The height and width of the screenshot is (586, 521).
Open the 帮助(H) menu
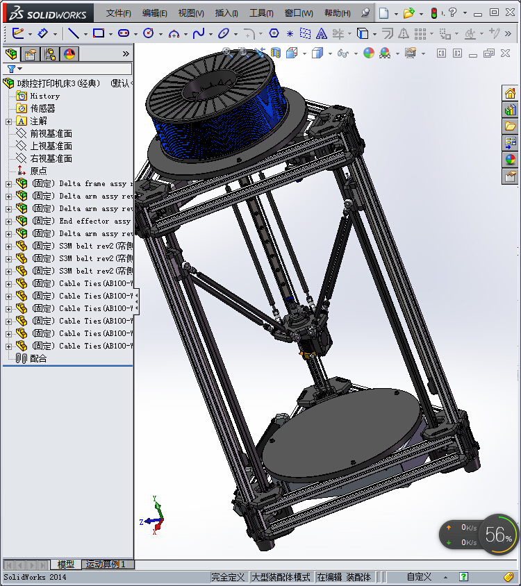click(x=338, y=13)
